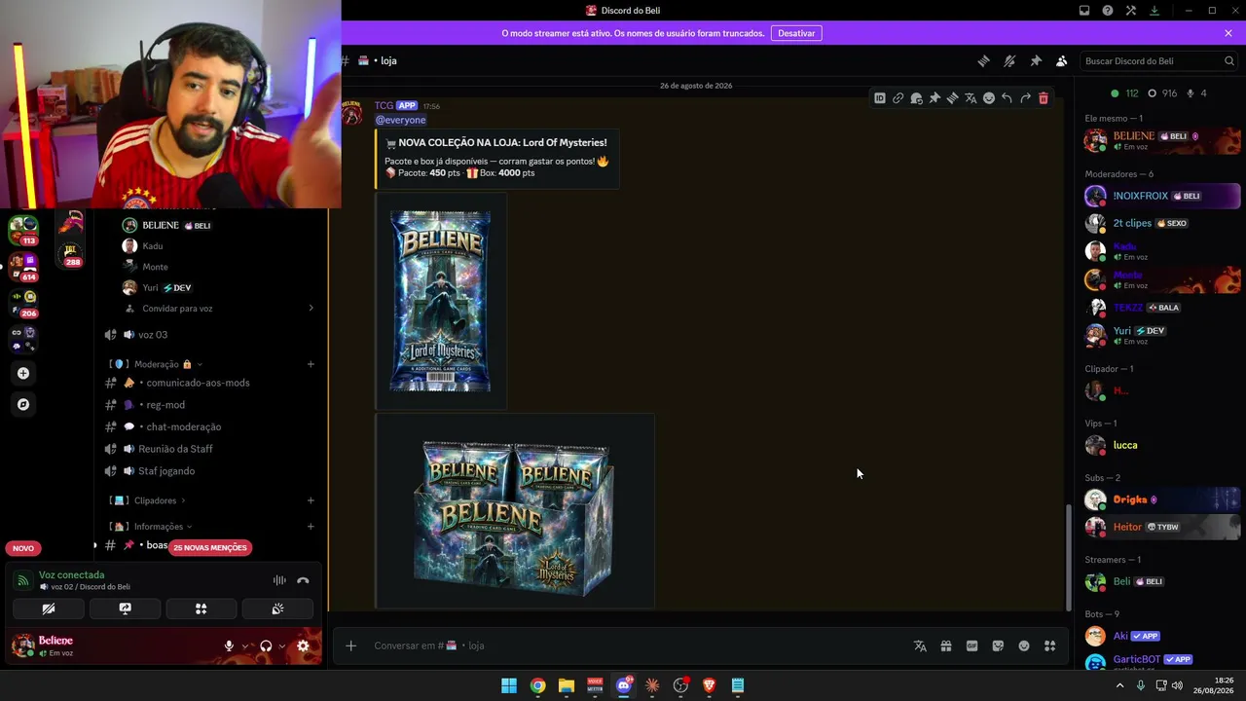The image size is (1246, 701).
Task: Open pinned messages in channel header
Action: (x=1036, y=60)
